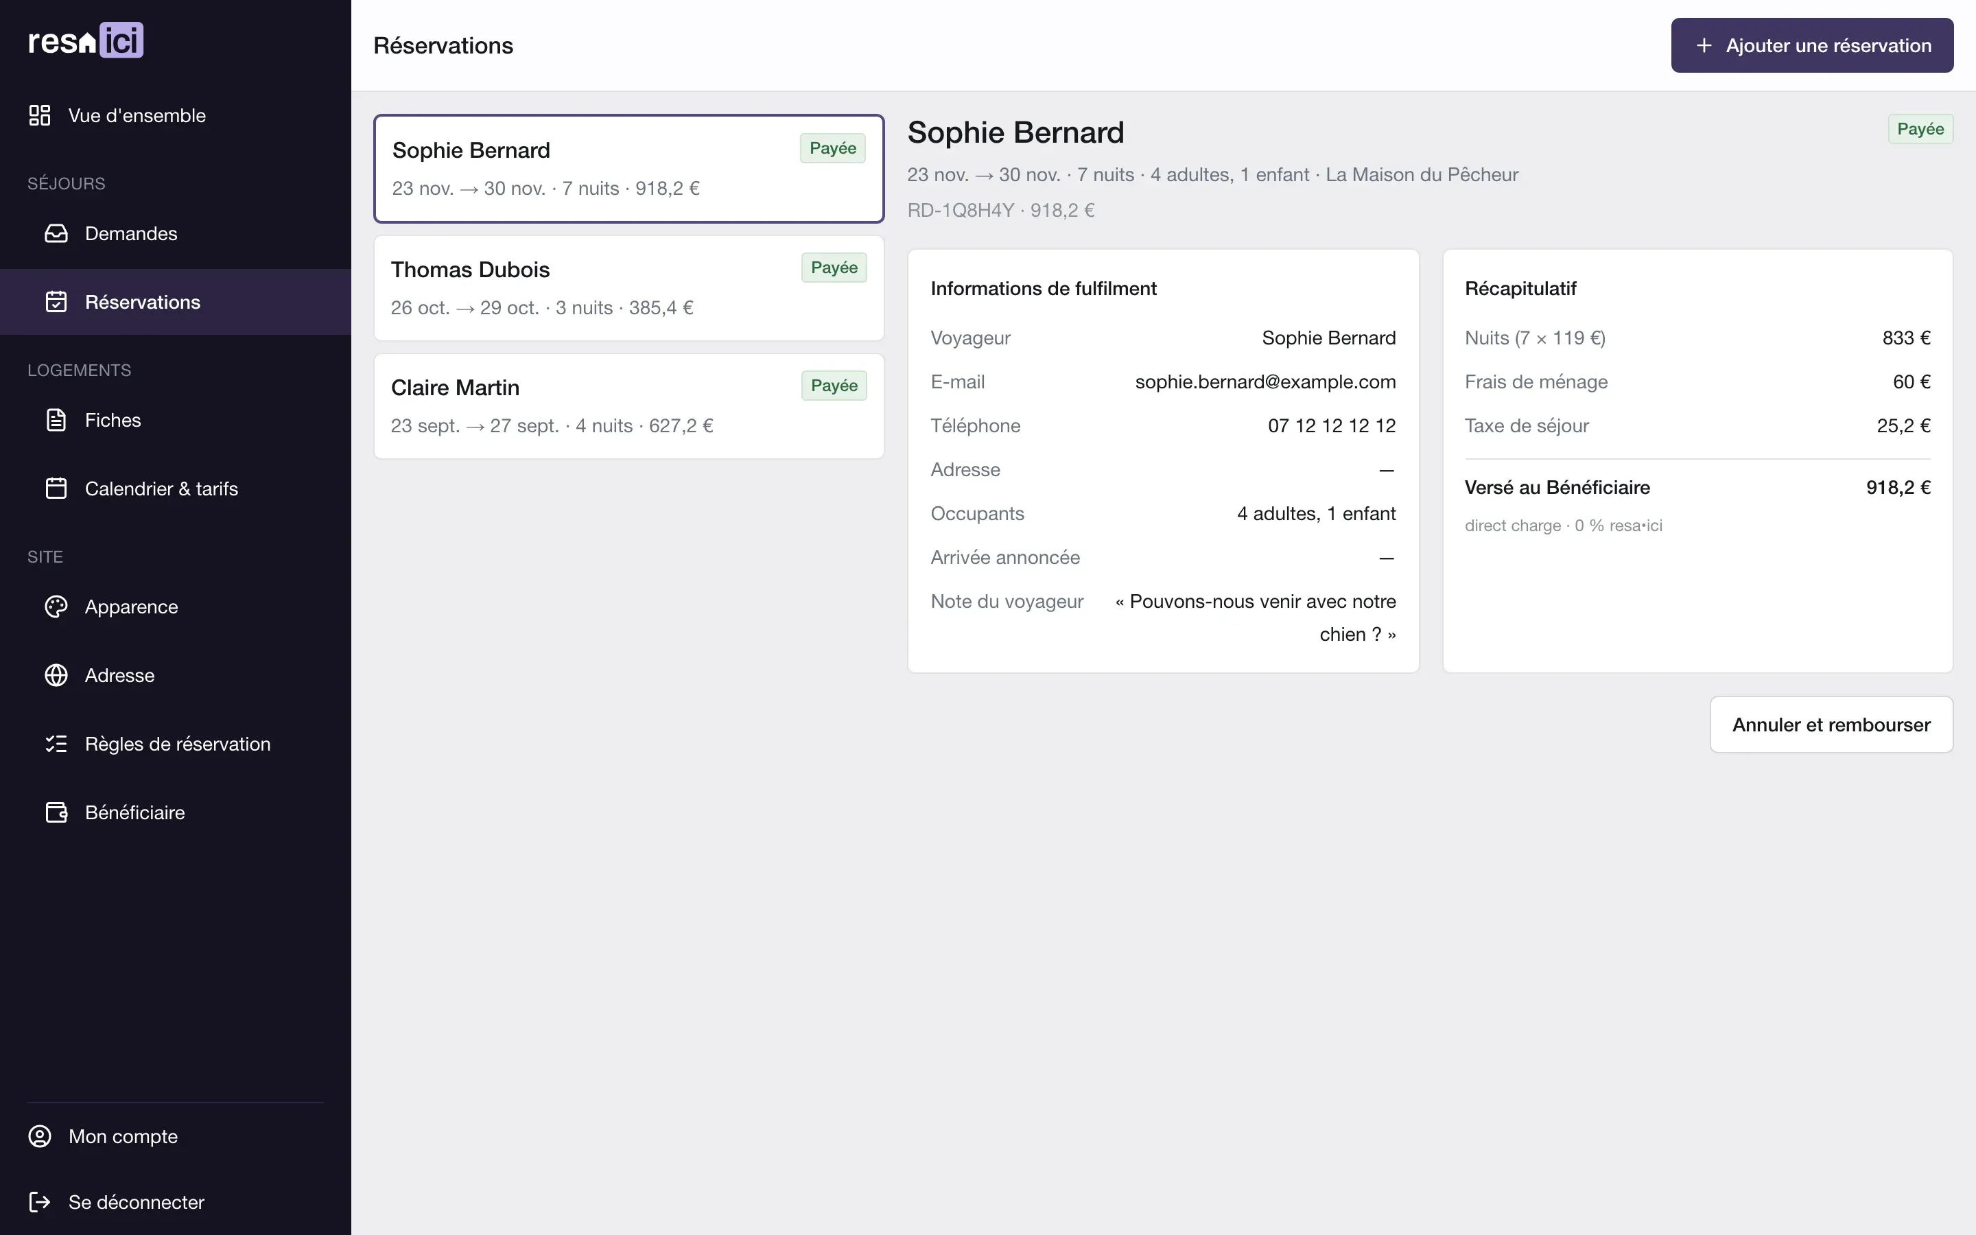This screenshot has width=1976, height=1235.
Task: Click the Apparence palette icon
Action: [56, 607]
